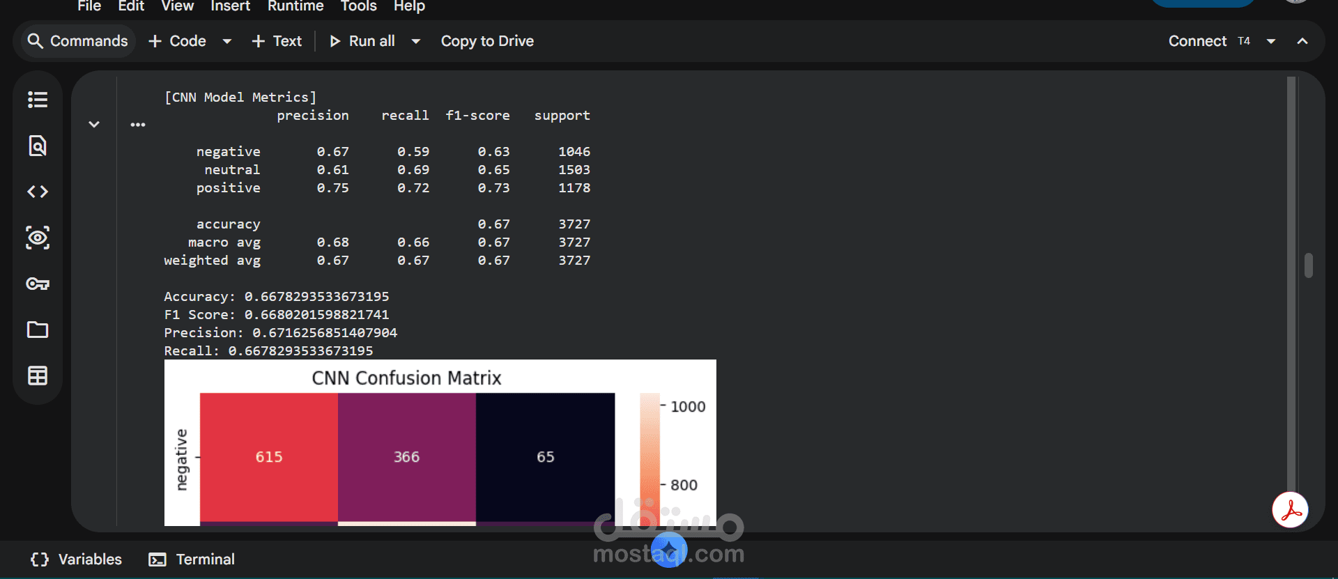The height and width of the screenshot is (579, 1338).
Task: Open the Code insert dropdown arrow
Action: click(226, 41)
